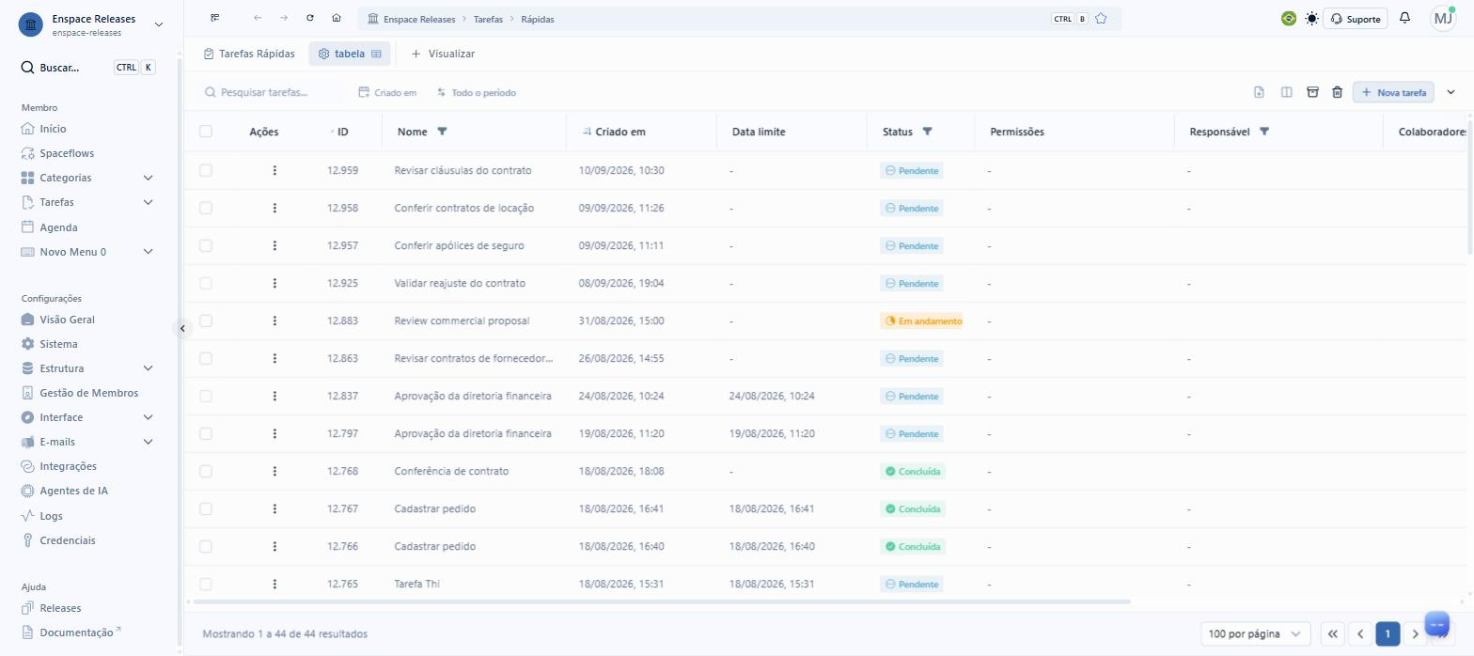1474x656 pixels.
Task: Open actions menu for task 12.883
Action: [274, 320]
